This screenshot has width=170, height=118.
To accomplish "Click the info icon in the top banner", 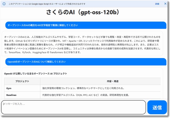I will click(4, 4).
